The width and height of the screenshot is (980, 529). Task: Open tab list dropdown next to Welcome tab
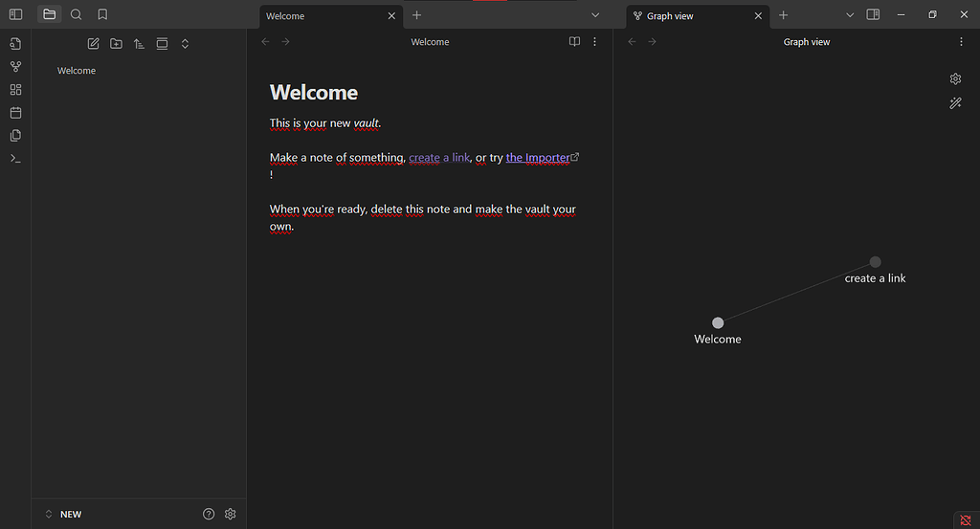595,15
